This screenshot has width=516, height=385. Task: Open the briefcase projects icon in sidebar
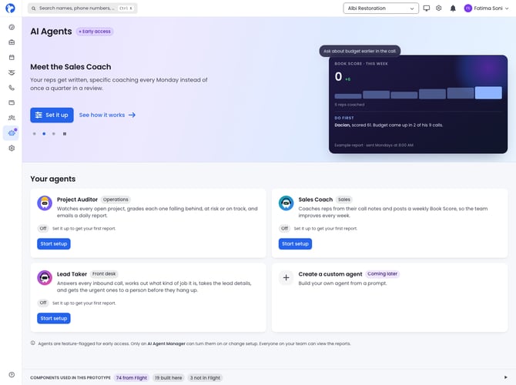point(12,42)
